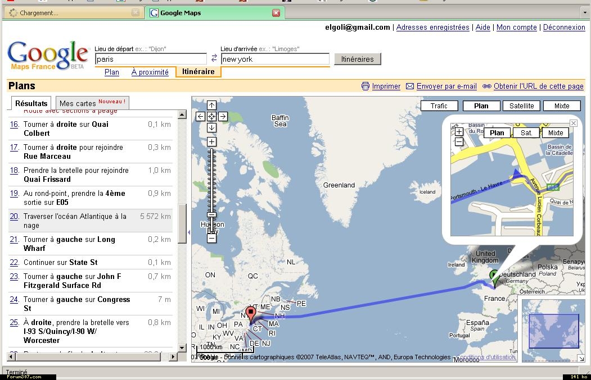Pan the map up with the arrow
The width and height of the screenshot is (591, 380).
(211, 106)
